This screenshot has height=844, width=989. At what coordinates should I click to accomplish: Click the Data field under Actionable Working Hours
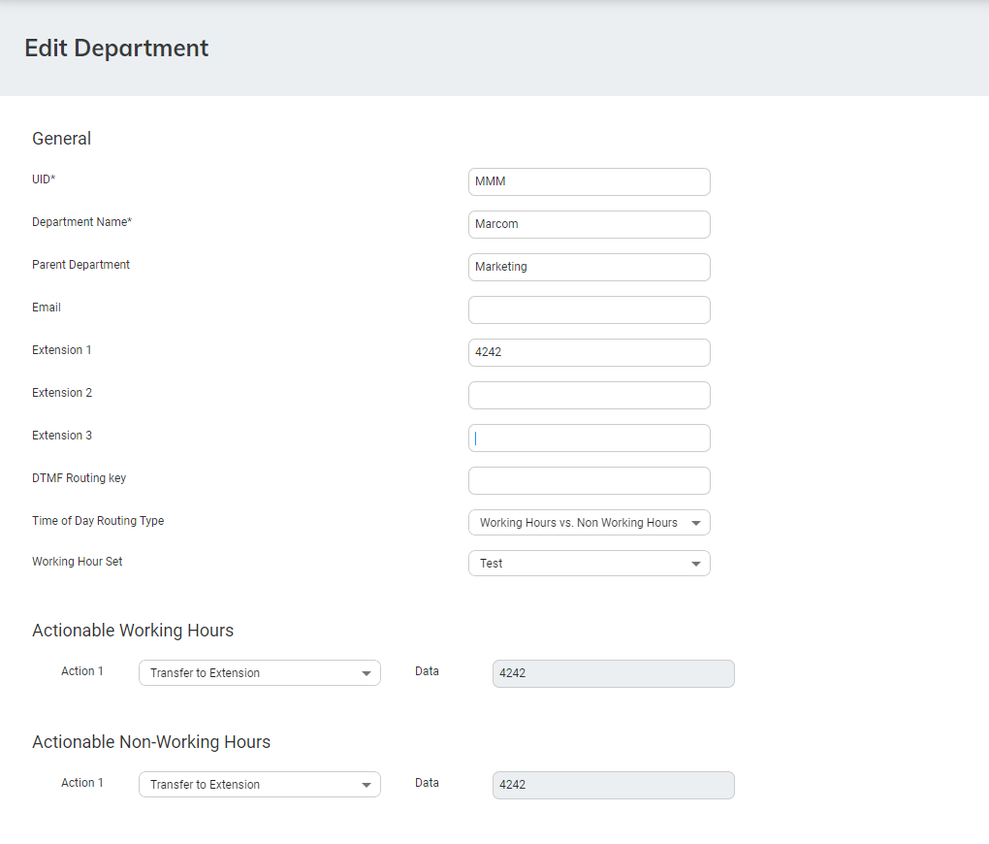click(613, 673)
